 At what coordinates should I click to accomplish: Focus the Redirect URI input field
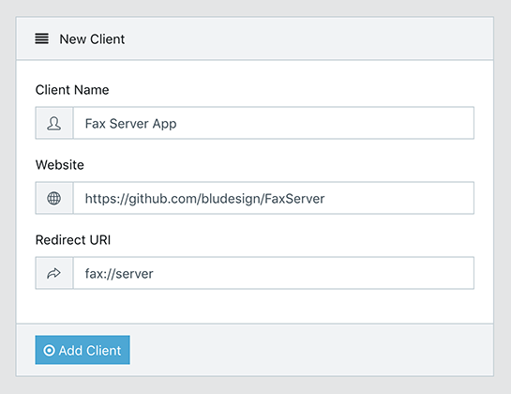(274, 273)
